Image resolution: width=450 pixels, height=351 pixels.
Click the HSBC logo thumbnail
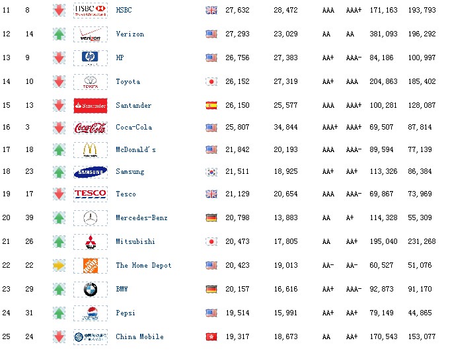[91, 11]
